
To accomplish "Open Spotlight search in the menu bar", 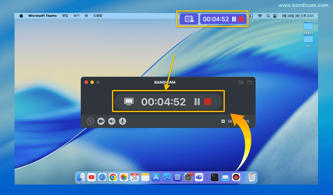I will (x=268, y=15).
